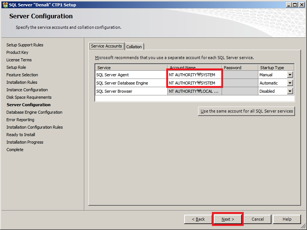Click the Database Engine password field
Image resolution: width=307 pixels, height=230 pixels.
click(240, 83)
